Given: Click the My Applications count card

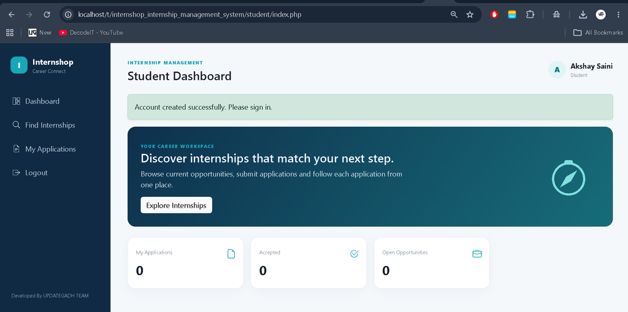Looking at the screenshot, I should click(185, 263).
